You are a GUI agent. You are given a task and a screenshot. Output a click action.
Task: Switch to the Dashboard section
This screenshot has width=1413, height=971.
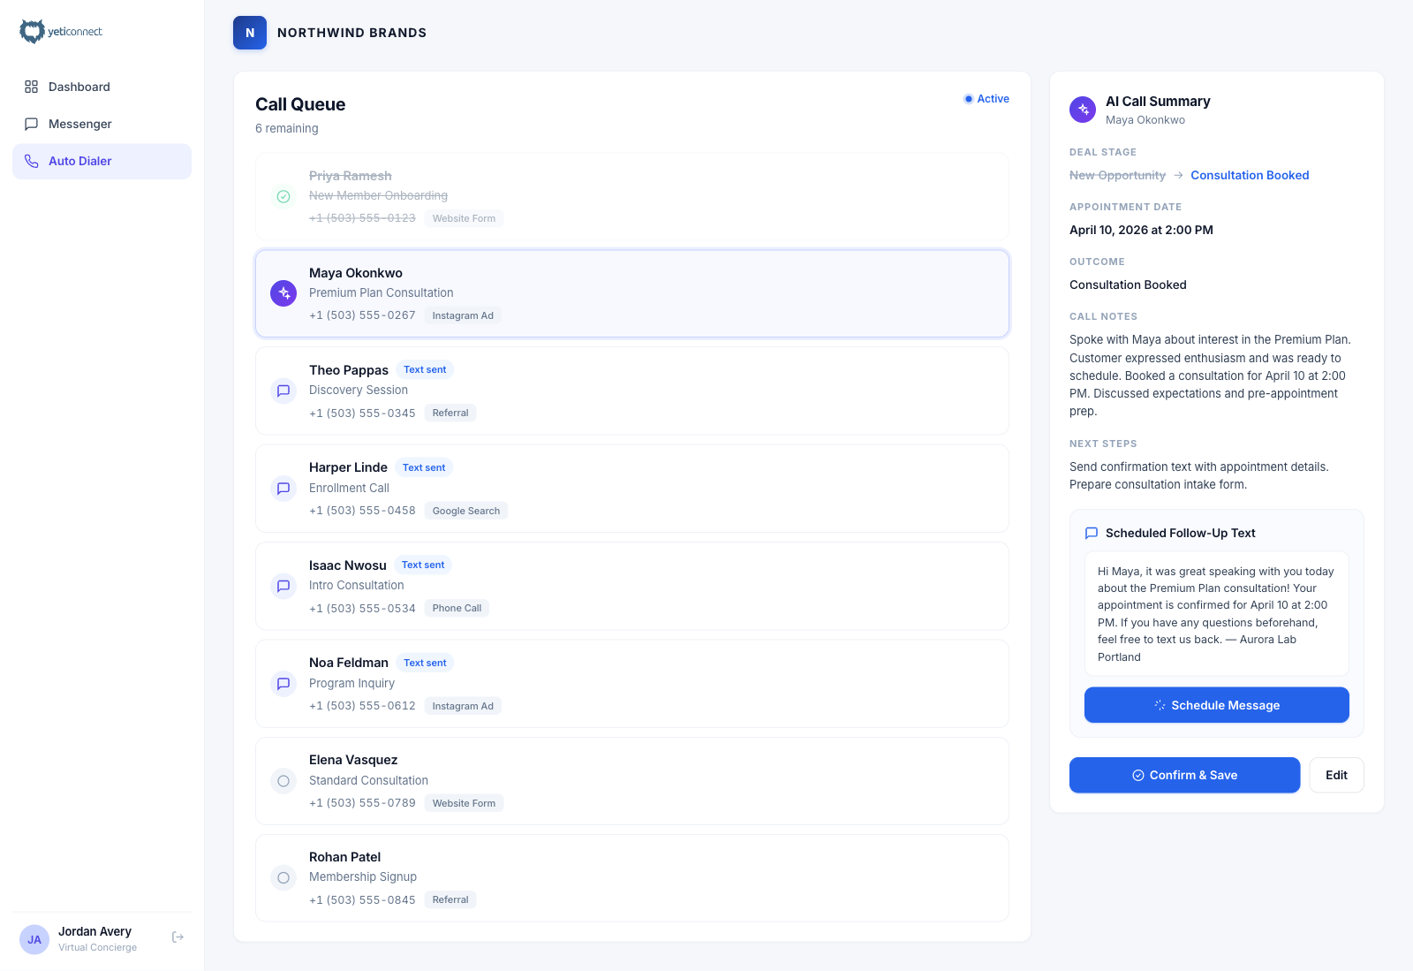pyautogui.click(x=79, y=87)
